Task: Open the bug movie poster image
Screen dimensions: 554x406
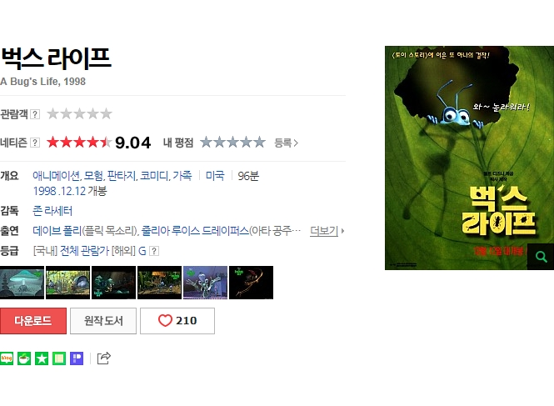Action: point(469,158)
